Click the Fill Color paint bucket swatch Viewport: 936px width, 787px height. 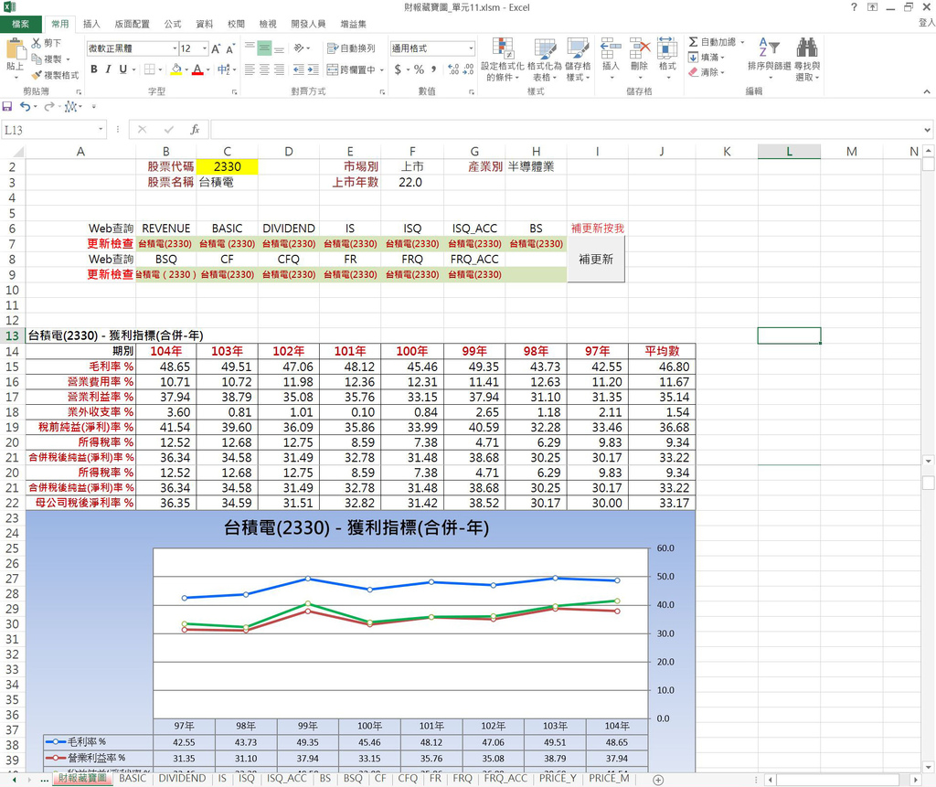[x=176, y=69]
